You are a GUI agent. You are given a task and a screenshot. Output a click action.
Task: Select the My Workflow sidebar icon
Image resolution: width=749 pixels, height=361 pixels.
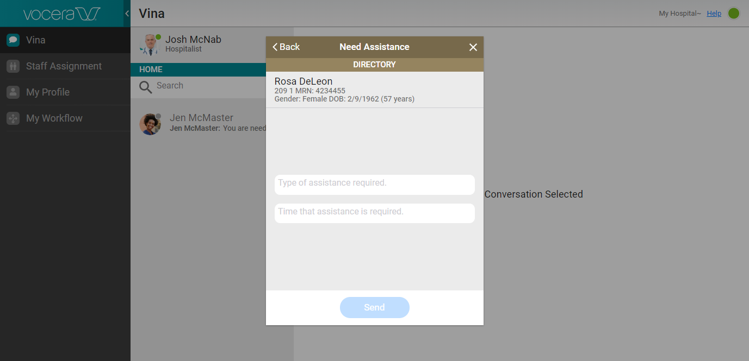pyautogui.click(x=13, y=118)
